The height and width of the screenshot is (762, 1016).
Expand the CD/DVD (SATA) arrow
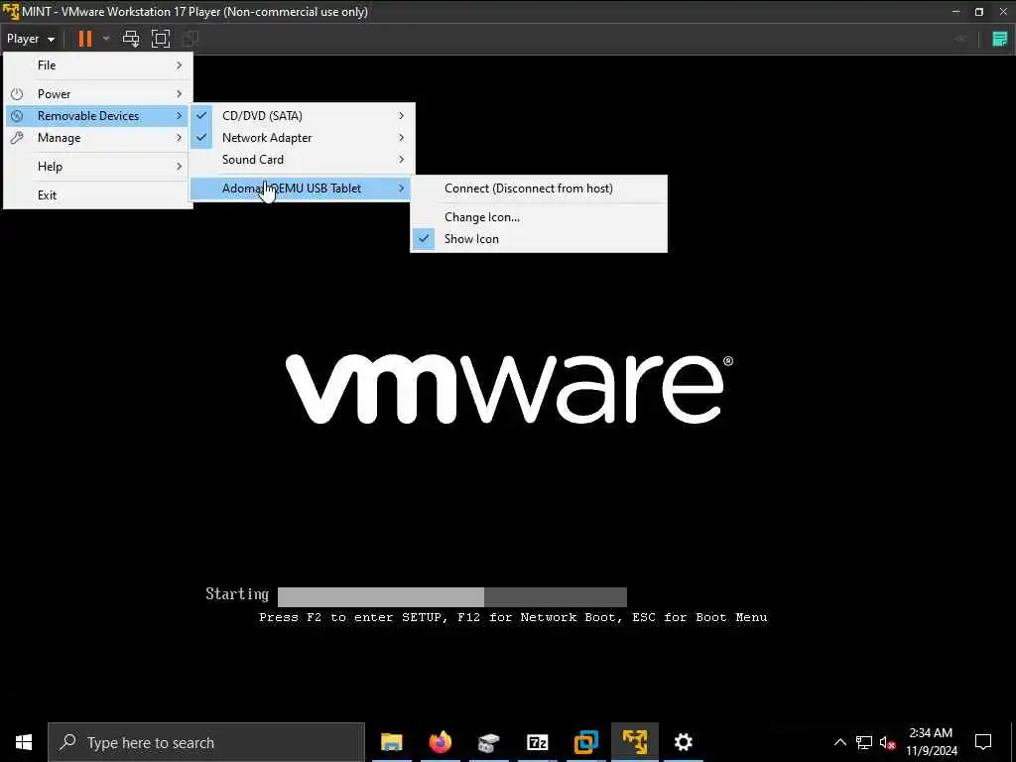pos(401,116)
